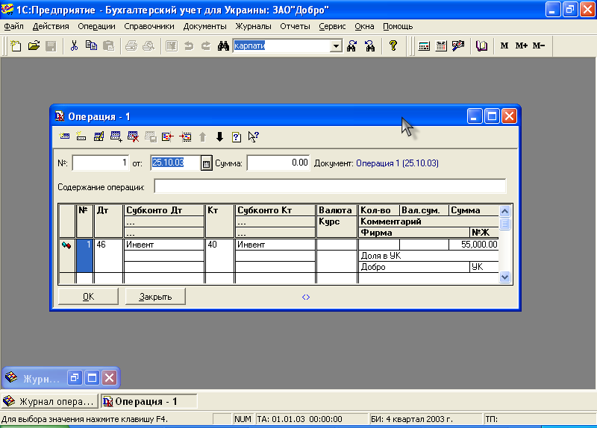Click the Paste clipboard icon
Image resolution: width=597 pixels, height=428 pixels.
pyautogui.click(x=108, y=46)
